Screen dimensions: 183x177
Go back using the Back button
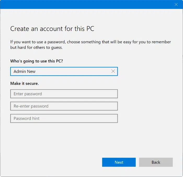tap(156, 162)
